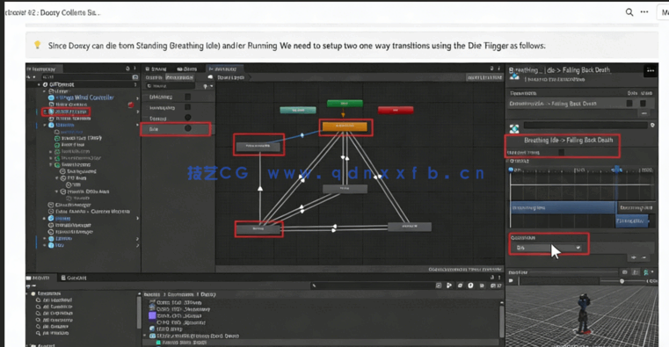
Task: Click the avatar icon in the Preview header
Action: coord(646,272)
